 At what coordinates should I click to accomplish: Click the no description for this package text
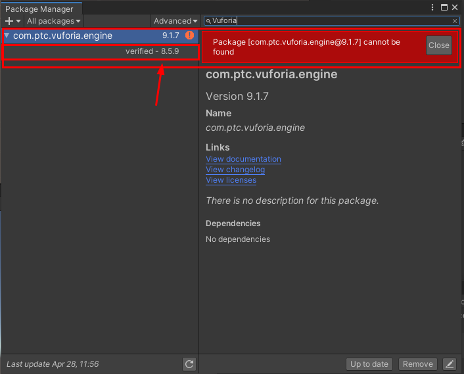(x=292, y=200)
